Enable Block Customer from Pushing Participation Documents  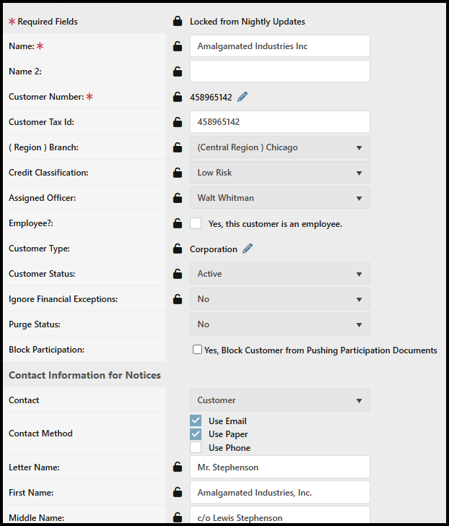197,350
